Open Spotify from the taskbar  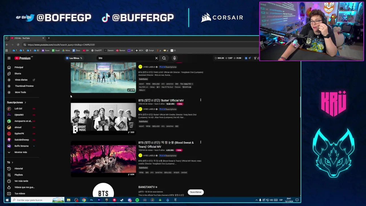(x=137, y=200)
